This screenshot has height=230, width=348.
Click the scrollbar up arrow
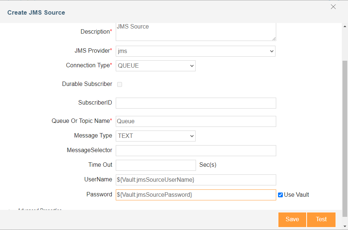[344, 26]
